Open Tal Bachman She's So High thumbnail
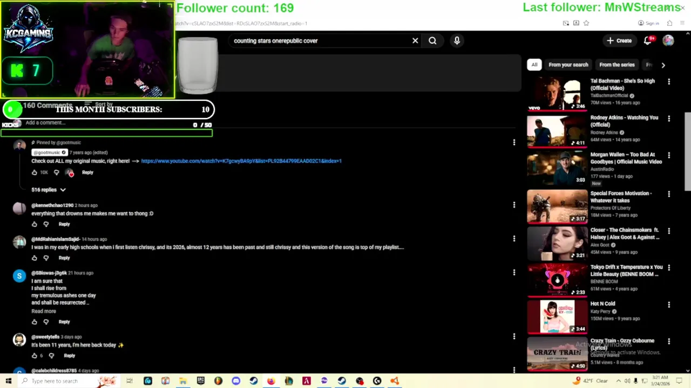The image size is (691, 388). click(557, 94)
